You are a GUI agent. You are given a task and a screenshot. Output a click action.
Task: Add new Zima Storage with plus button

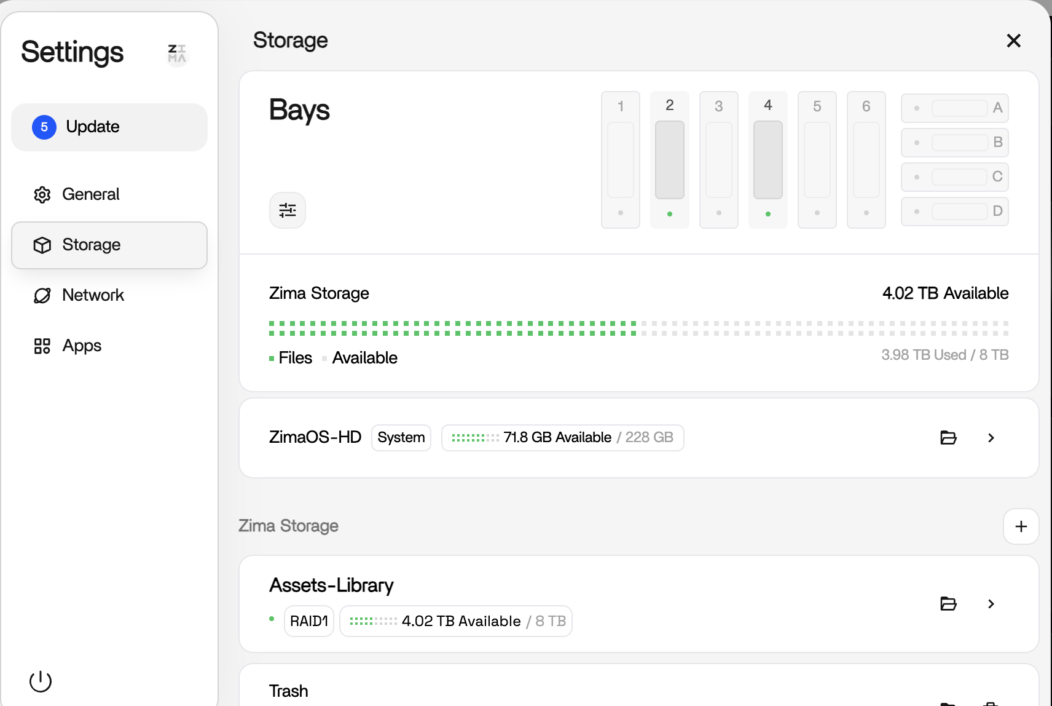tap(1021, 526)
